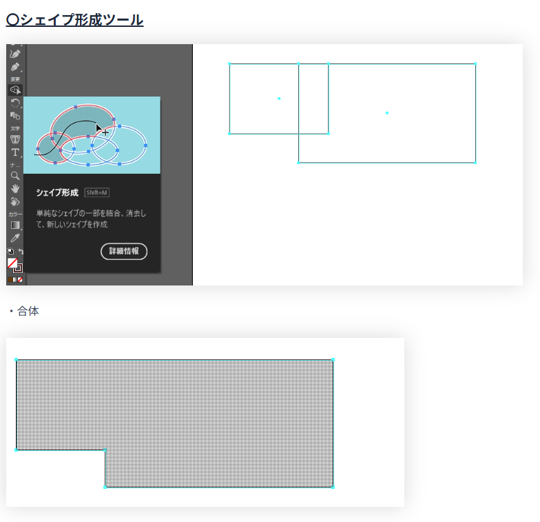Swap fill and stroke colors

pyautogui.click(x=21, y=251)
